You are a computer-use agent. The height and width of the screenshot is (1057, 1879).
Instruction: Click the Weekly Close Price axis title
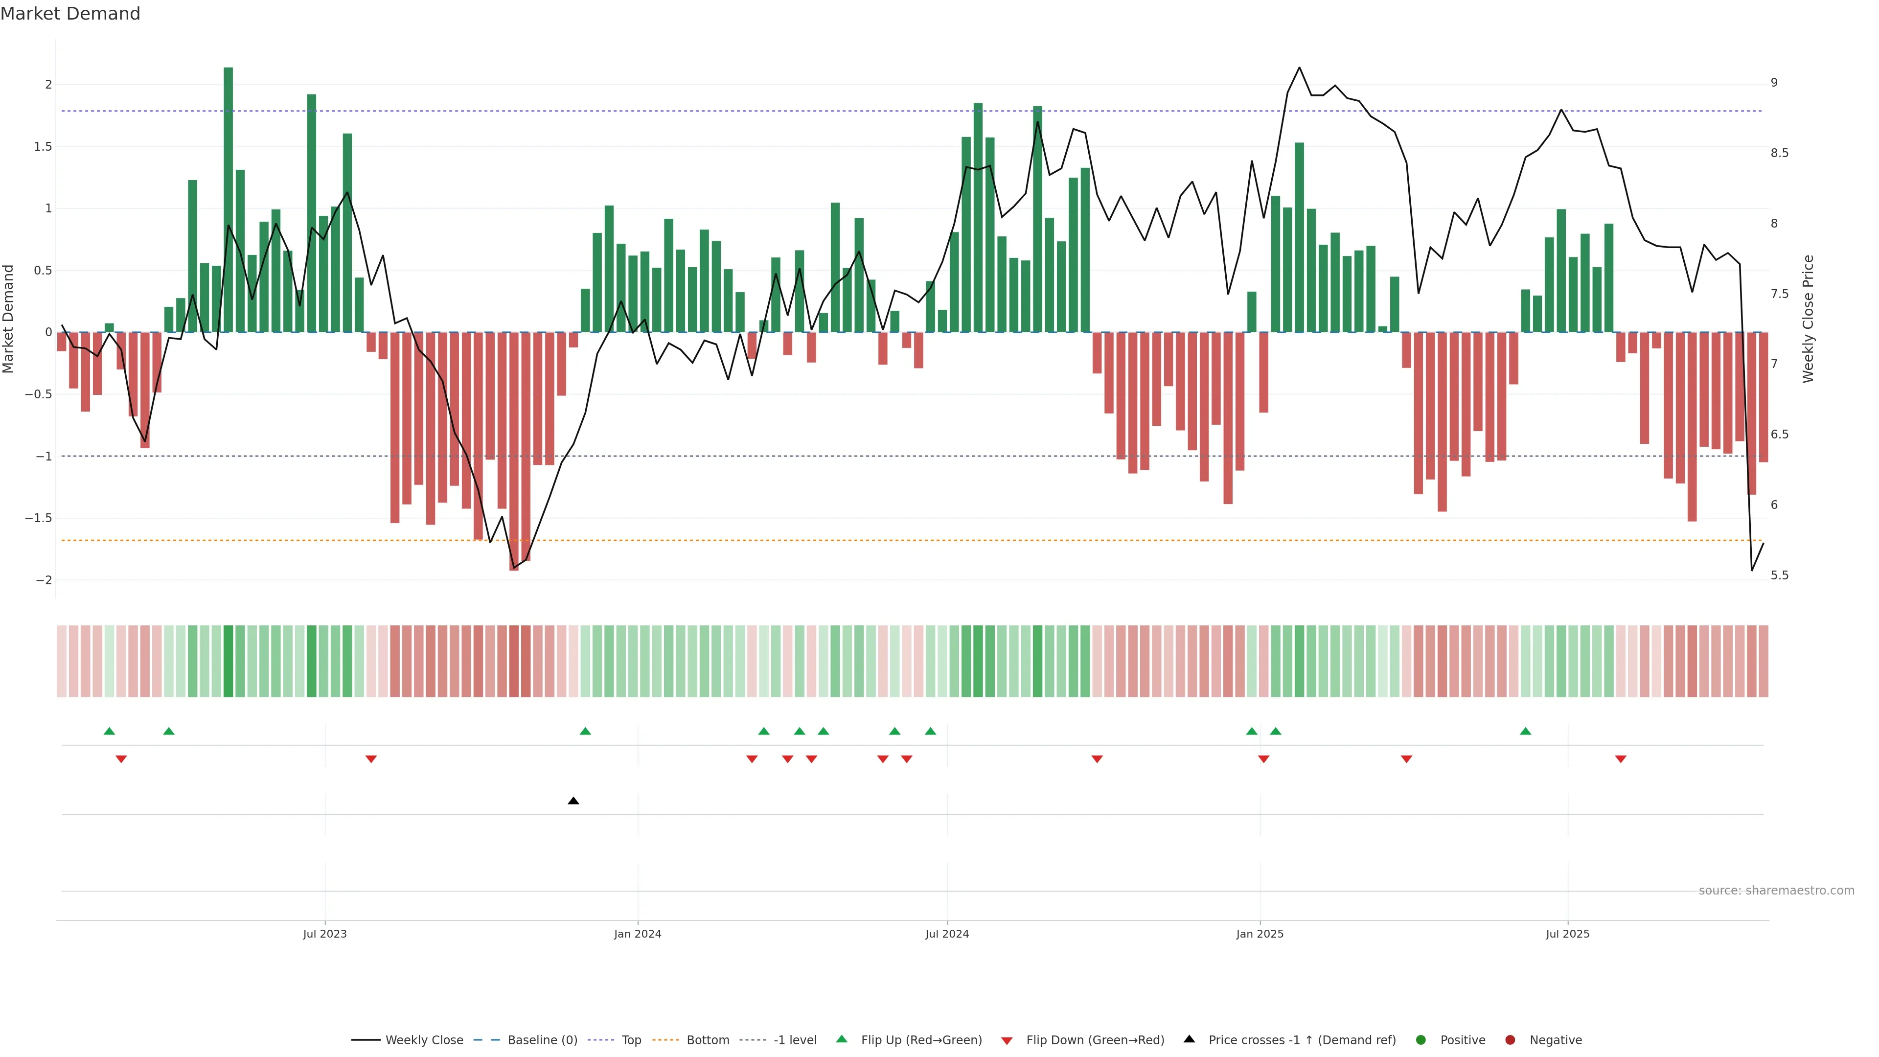(1808, 319)
